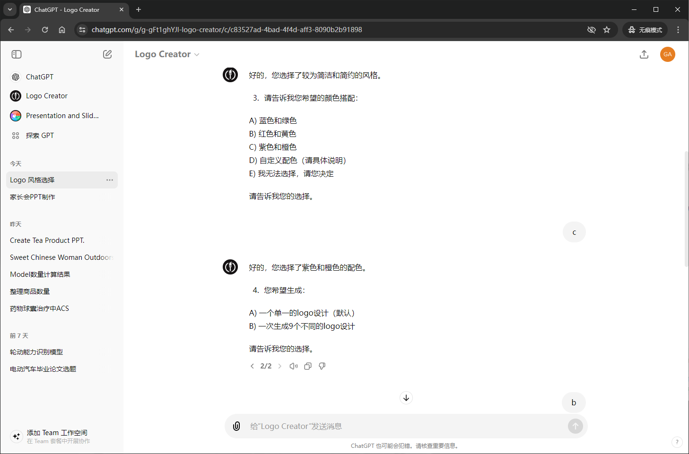Open Presentation and Slides GPT in sidebar
689x454 pixels.
click(x=61, y=116)
